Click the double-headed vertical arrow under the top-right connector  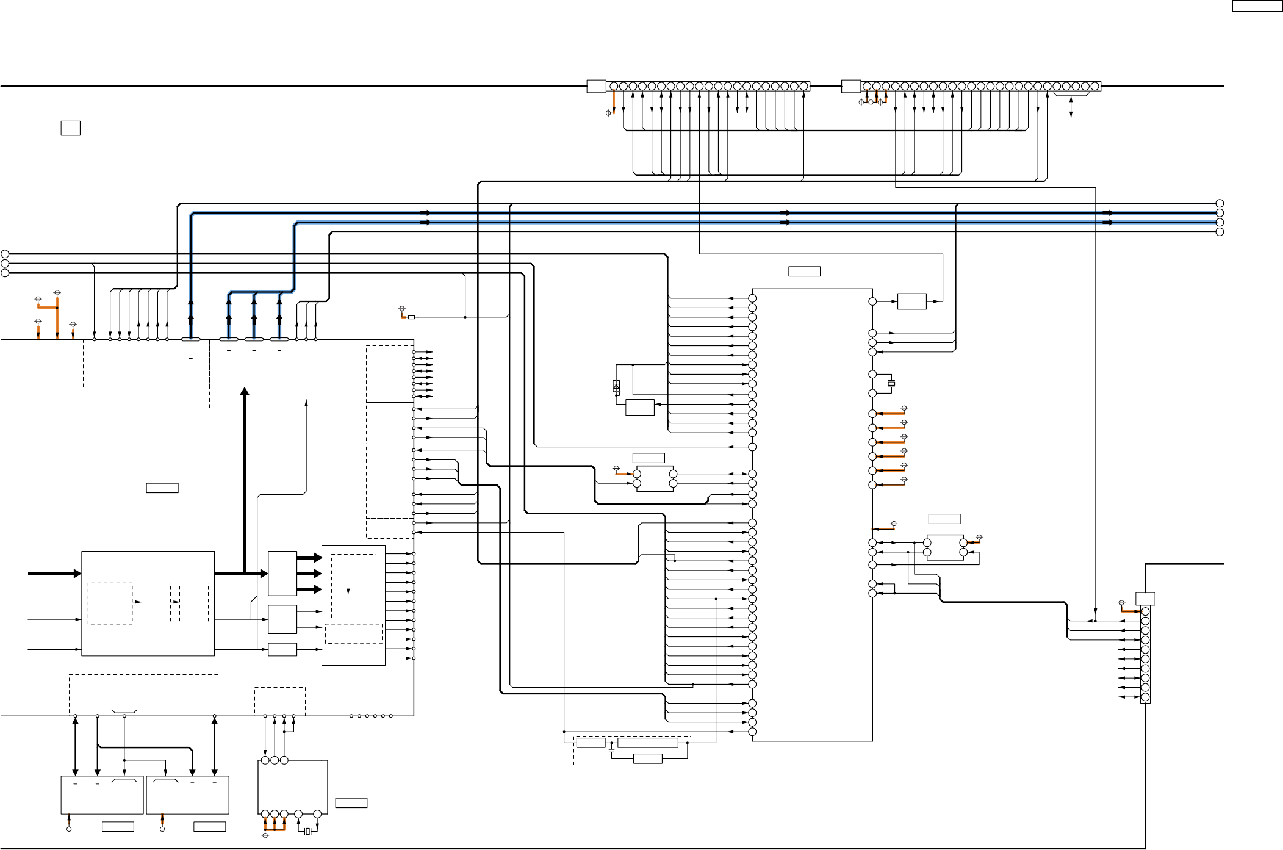1071,107
